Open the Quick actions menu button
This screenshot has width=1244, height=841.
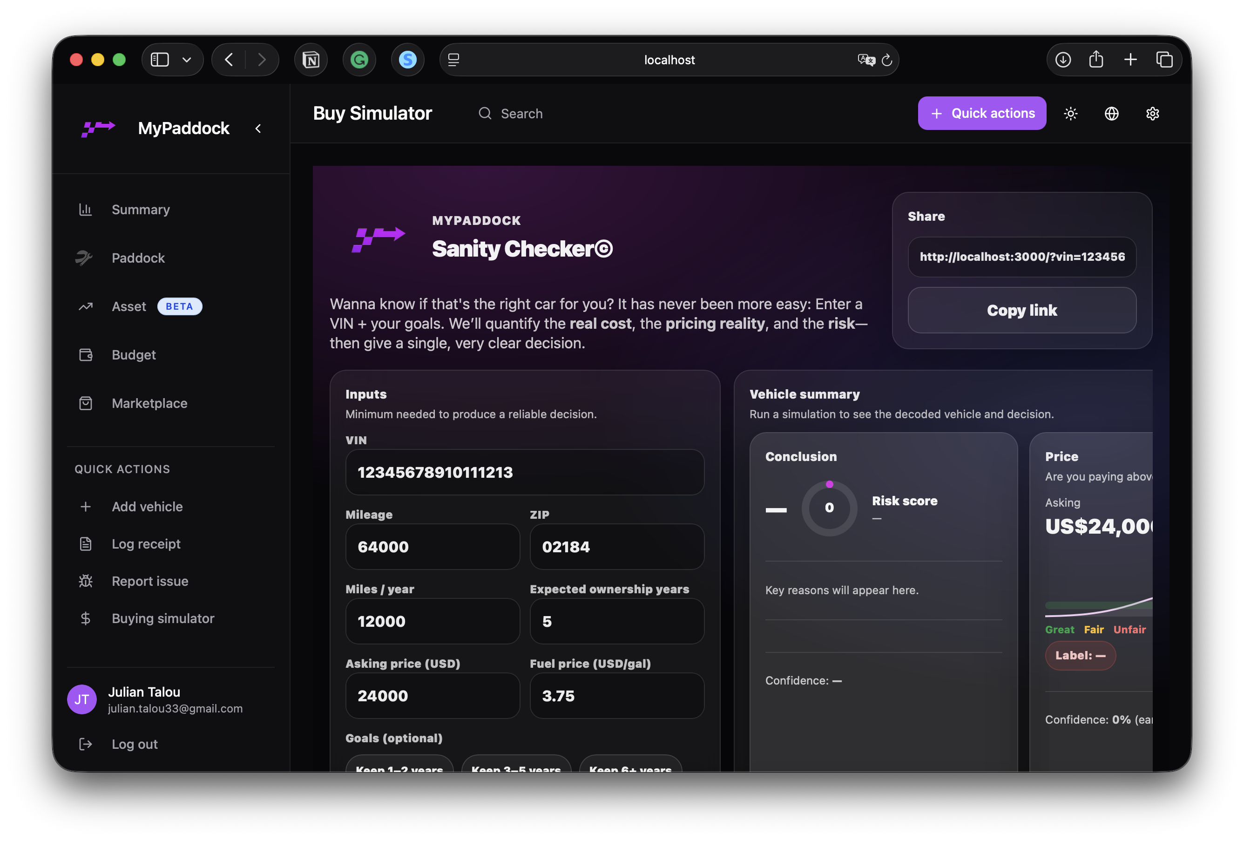[x=982, y=114]
